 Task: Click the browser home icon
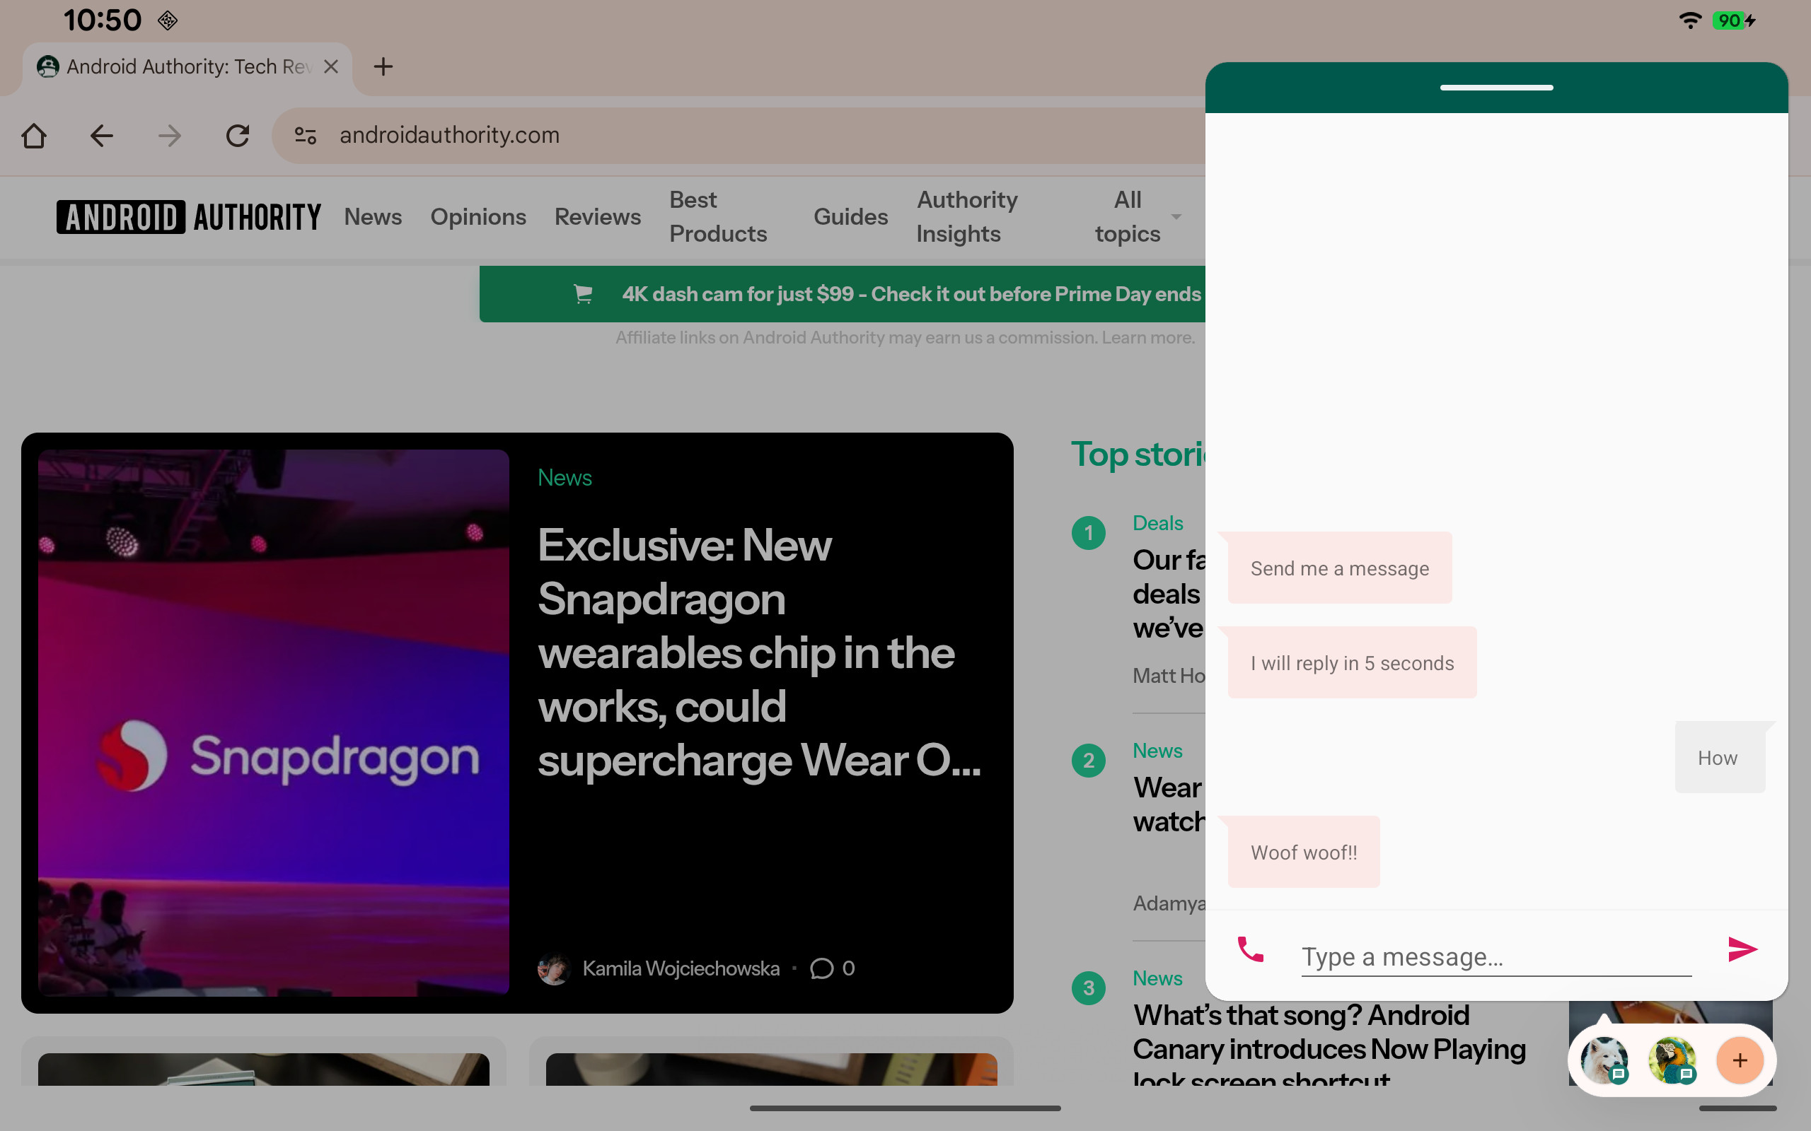point(34,136)
